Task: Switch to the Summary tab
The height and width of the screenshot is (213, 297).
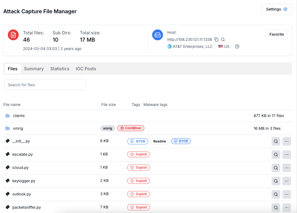Action: (34, 69)
